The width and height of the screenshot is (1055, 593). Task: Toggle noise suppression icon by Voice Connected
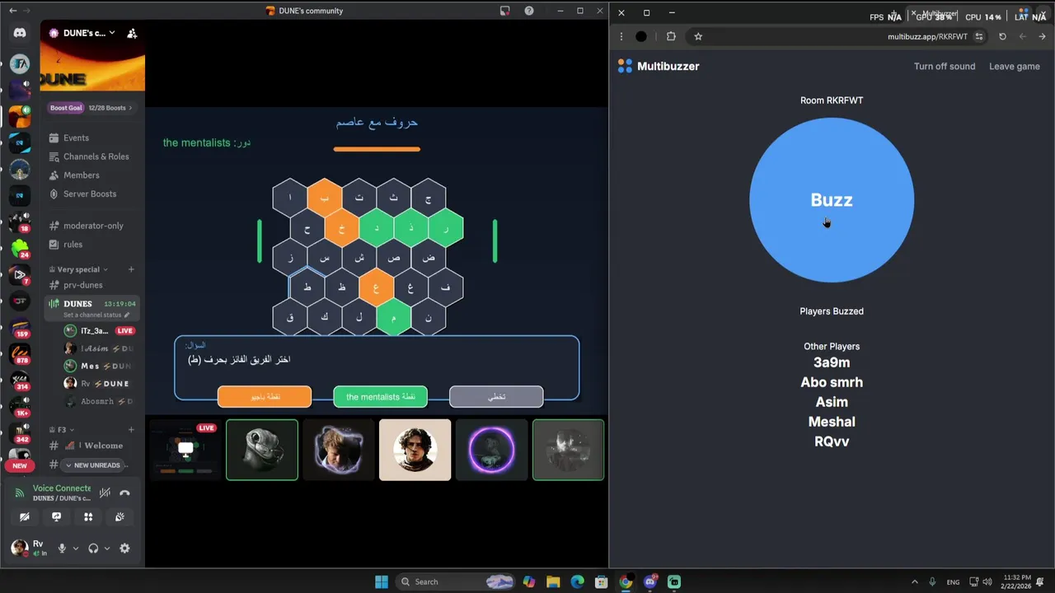(x=105, y=493)
